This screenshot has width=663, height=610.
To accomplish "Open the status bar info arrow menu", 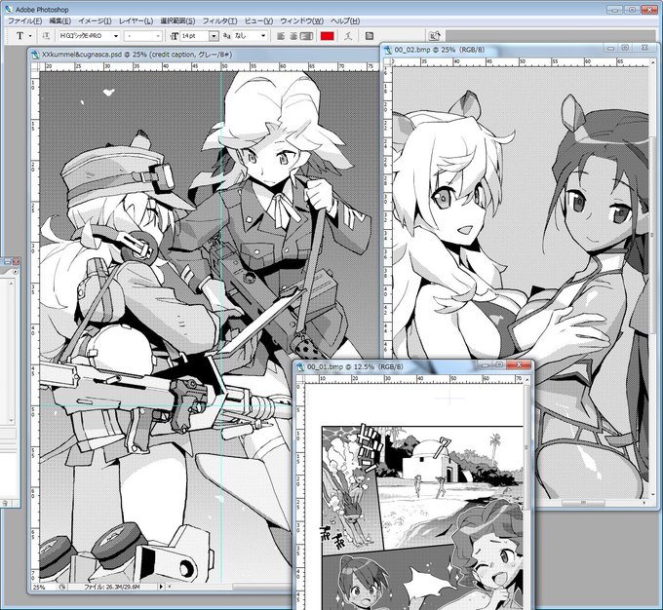I will click(161, 587).
